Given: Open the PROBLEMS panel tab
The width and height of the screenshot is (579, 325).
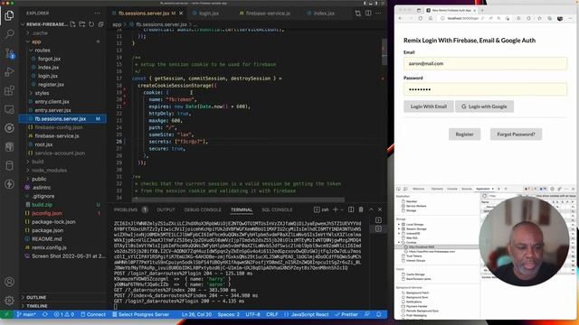Looking at the screenshot, I should [126, 209].
